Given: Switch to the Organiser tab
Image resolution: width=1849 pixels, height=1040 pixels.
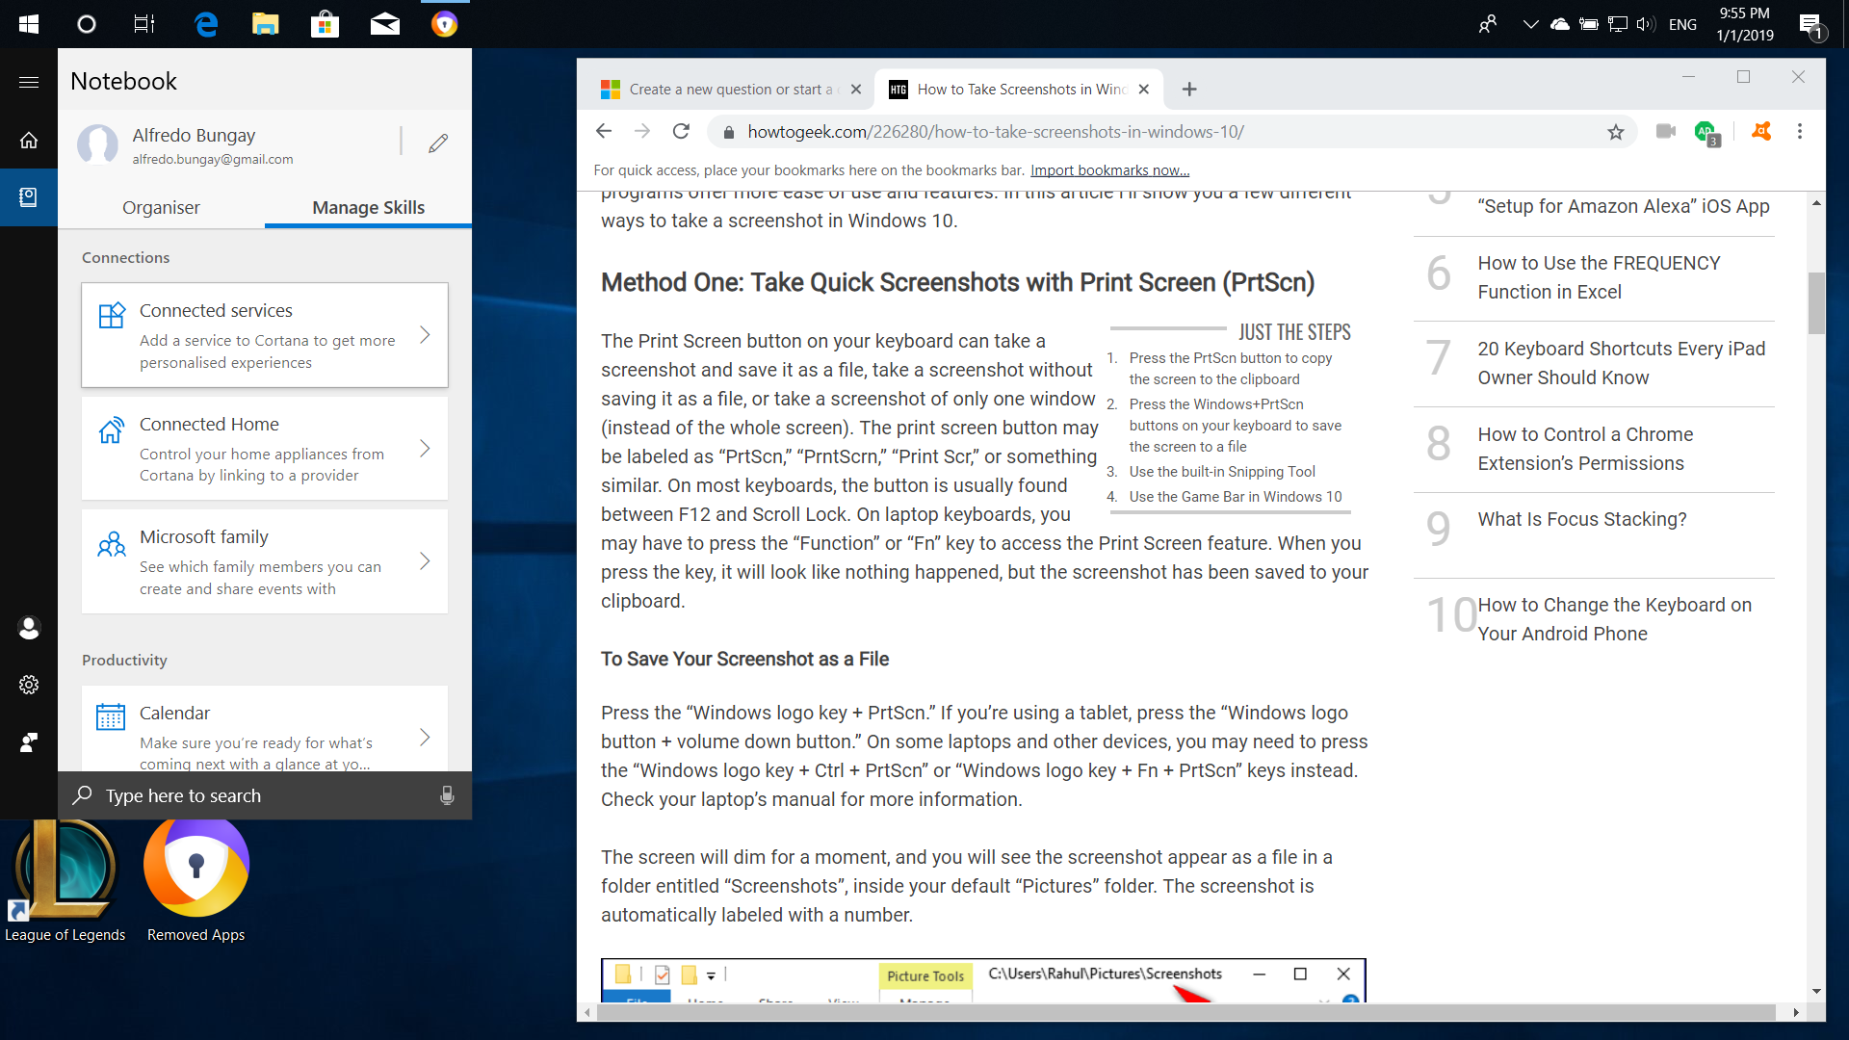Looking at the screenshot, I should [x=161, y=207].
